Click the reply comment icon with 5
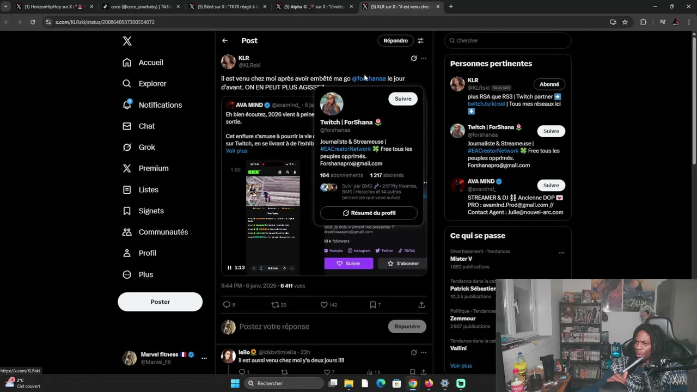This screenshot has width=697, height=392. tap(227, 305)
